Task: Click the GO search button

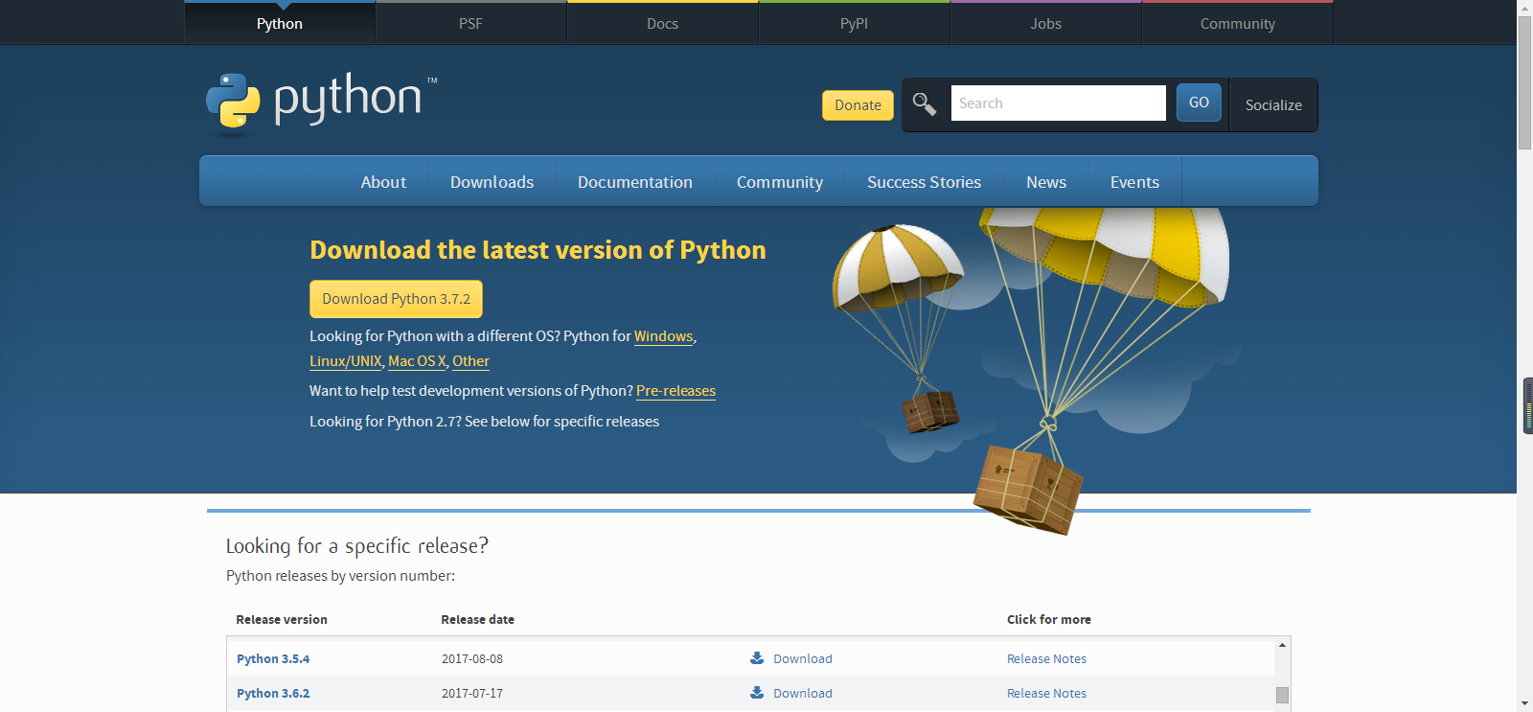Action: [x=1199, y=103]
